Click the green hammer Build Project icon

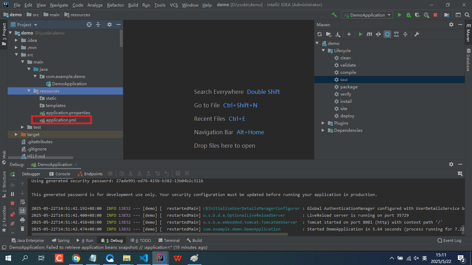click(x=334, y=15)
